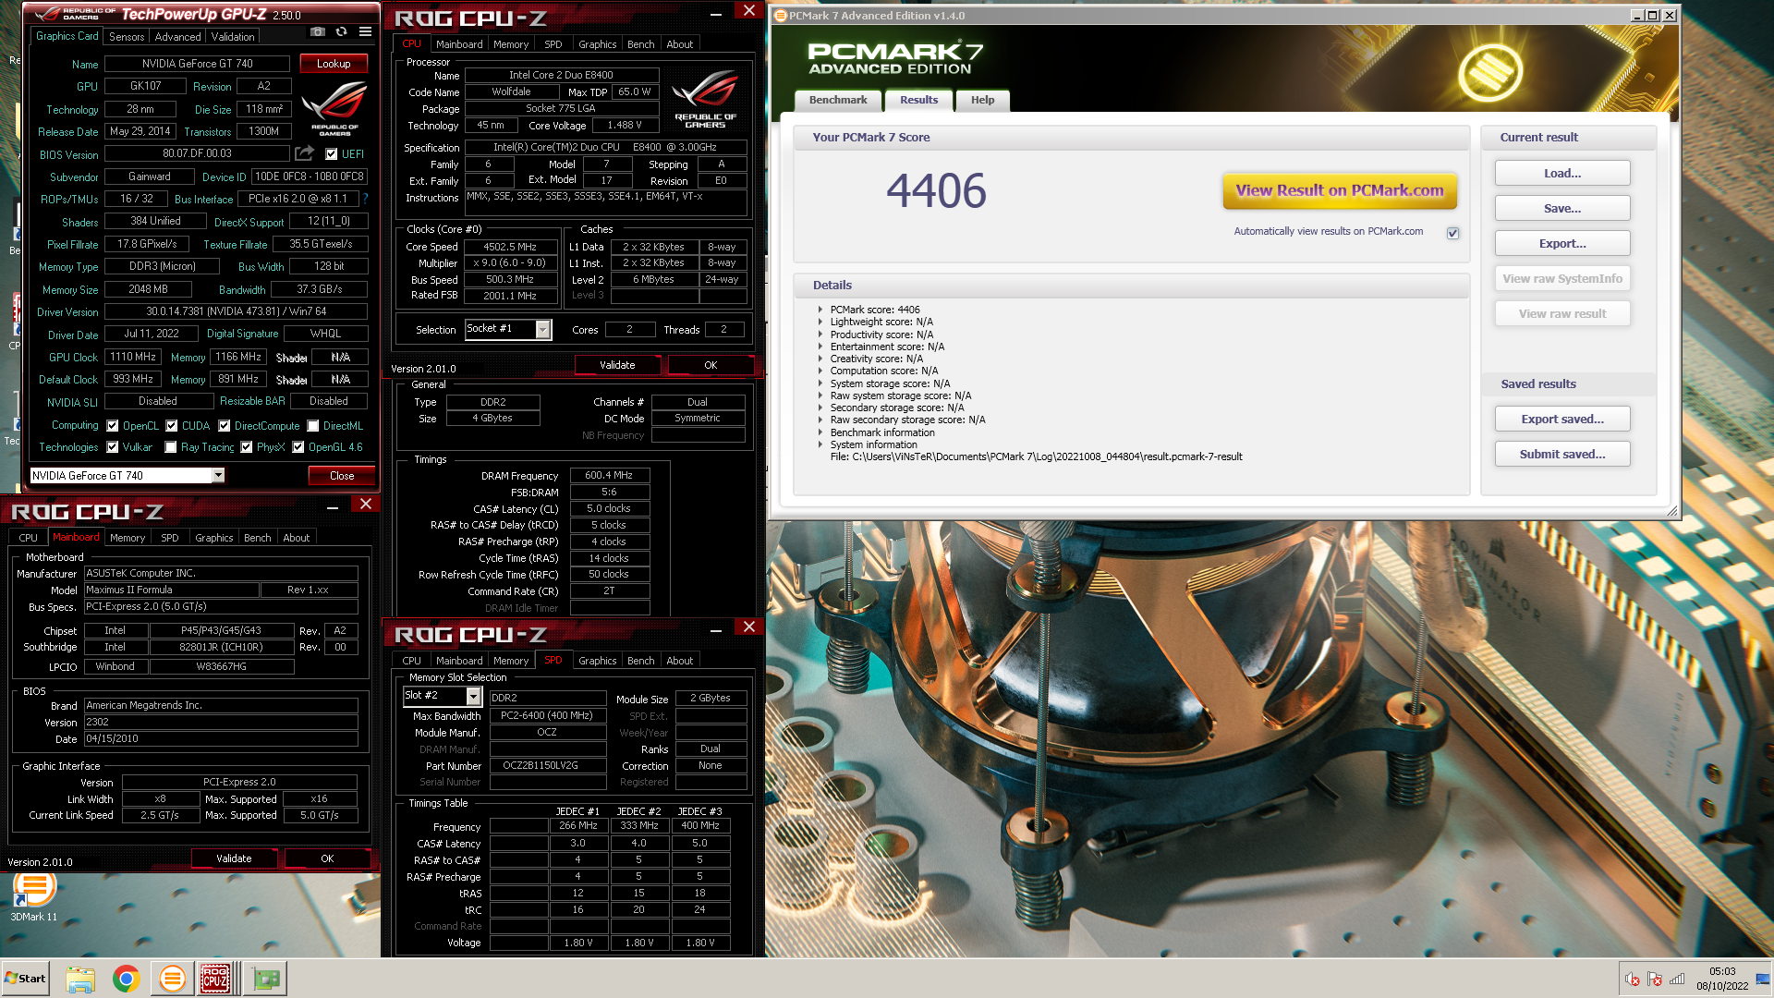Open Action Center flag tray icon

coord(1655,980)
